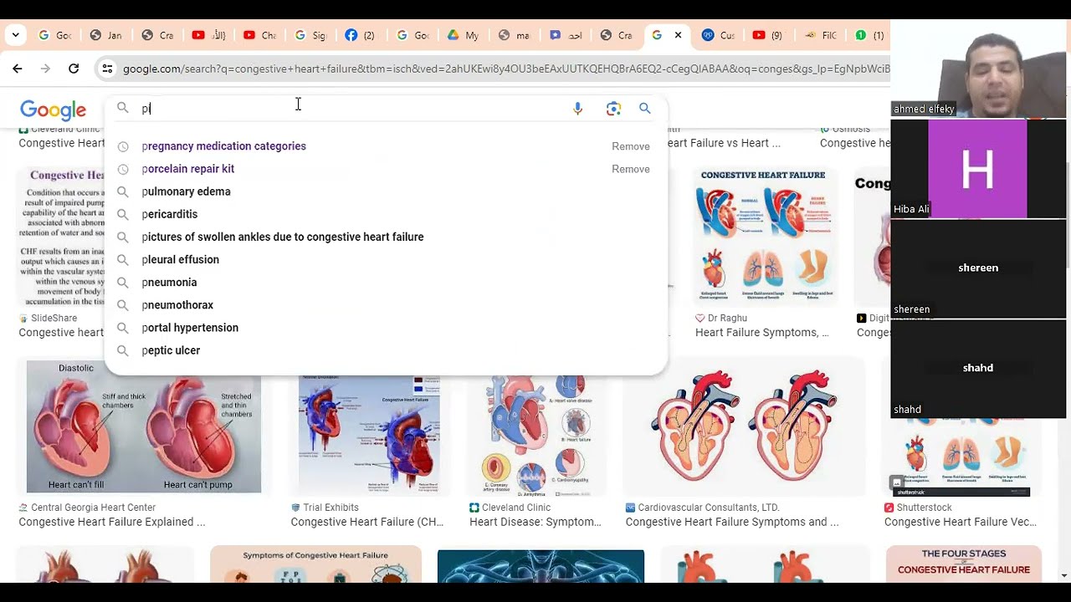The image size is (1071, 602).
Task: Open Symptoms of Congestive Heart Failure image
Action: 315,564
